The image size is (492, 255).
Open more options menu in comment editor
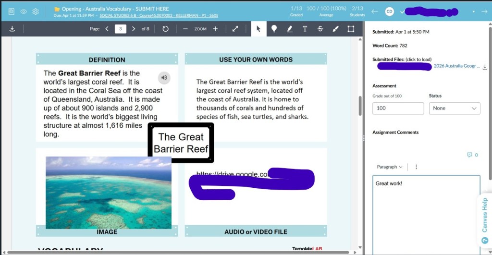[x=416, y=167]
